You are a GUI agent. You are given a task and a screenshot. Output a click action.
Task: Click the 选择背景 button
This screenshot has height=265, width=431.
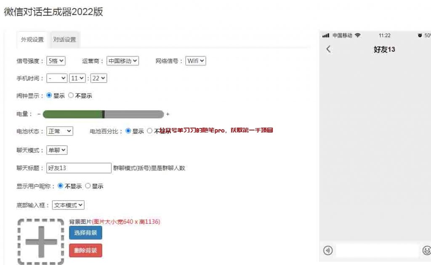pos(85,233)
